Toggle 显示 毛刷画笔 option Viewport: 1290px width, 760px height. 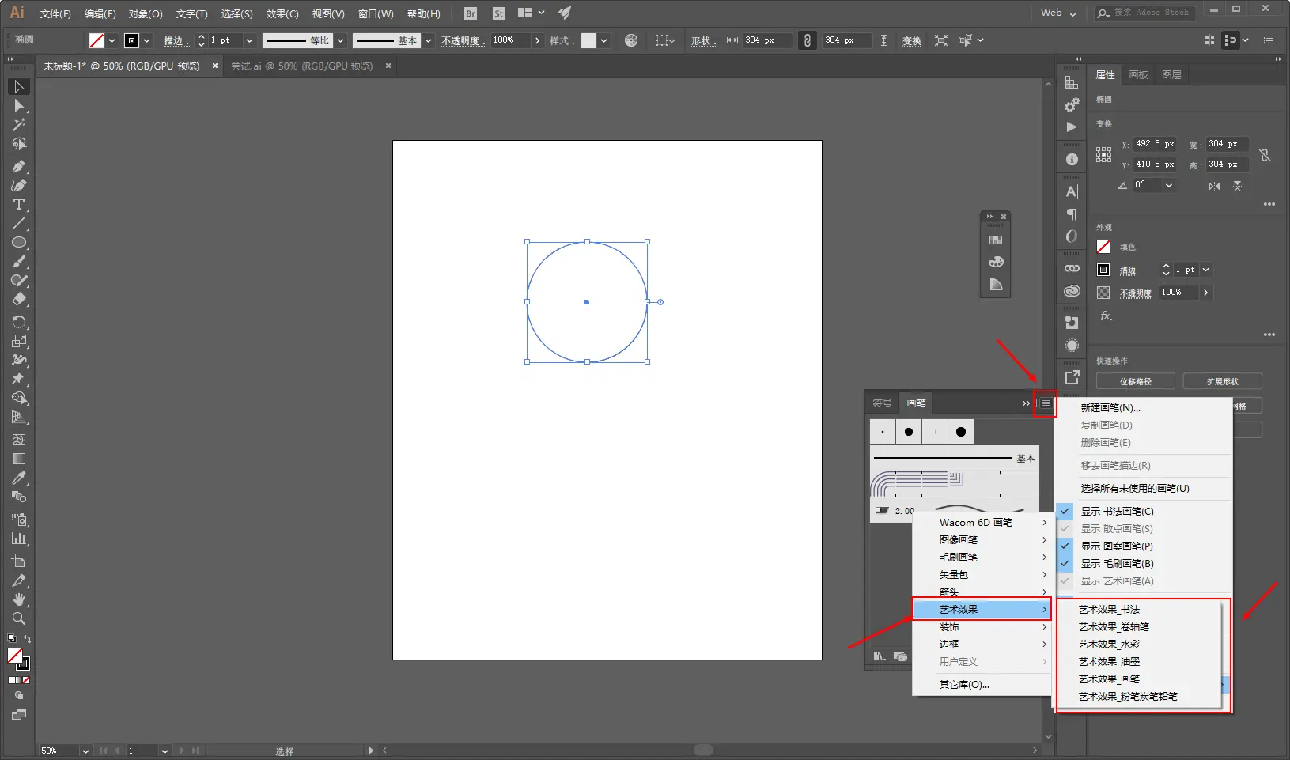[x=1117, y=564]
